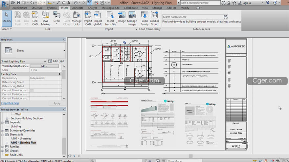Click the Search Autodesk Seek field
The image size is (289, 162).
coord(192,17)
